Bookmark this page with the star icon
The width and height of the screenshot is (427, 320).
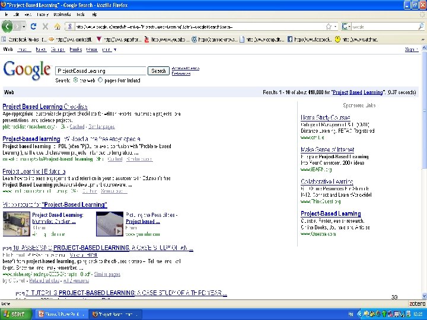[329, 27]
